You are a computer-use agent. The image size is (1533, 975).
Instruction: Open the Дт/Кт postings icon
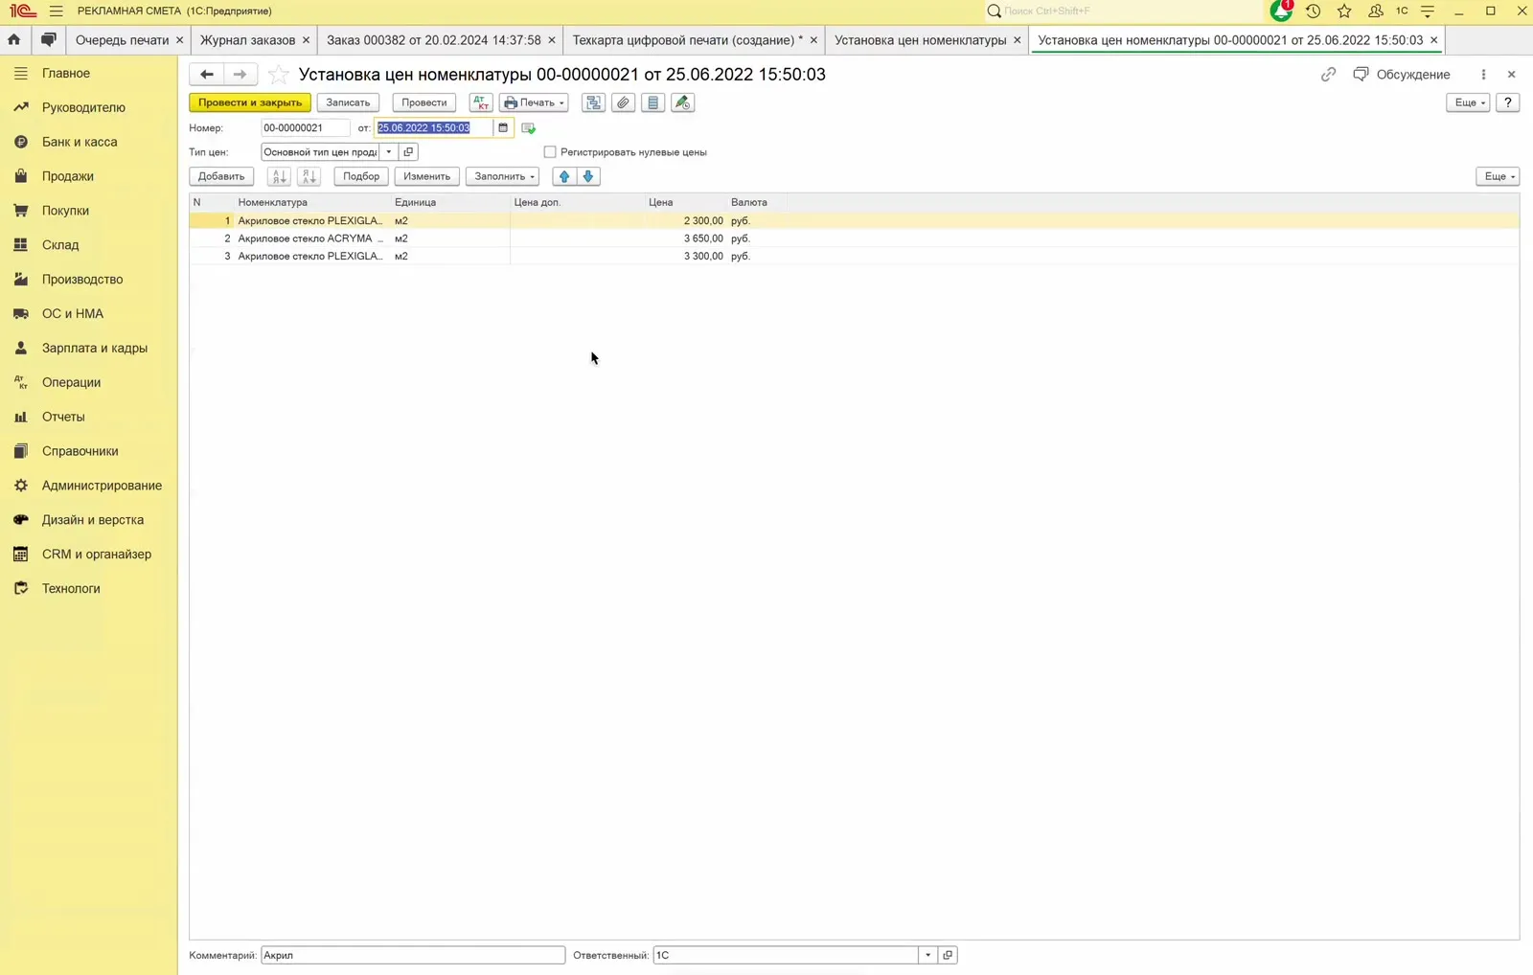[x=481, y=102]
